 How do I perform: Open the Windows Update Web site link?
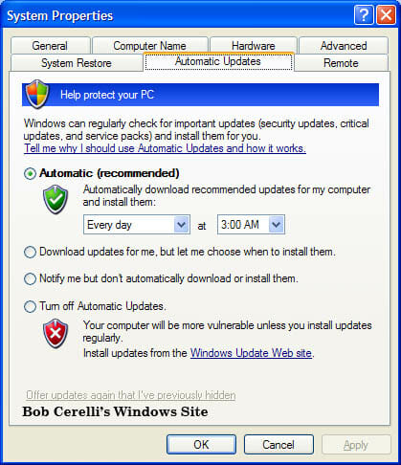(251, 353)
